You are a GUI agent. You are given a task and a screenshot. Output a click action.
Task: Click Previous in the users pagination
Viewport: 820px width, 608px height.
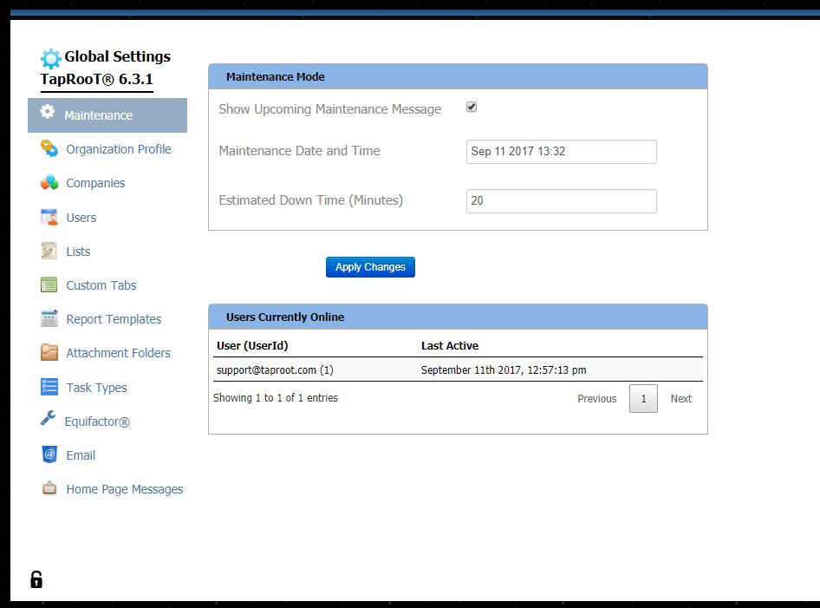(596, 399)
